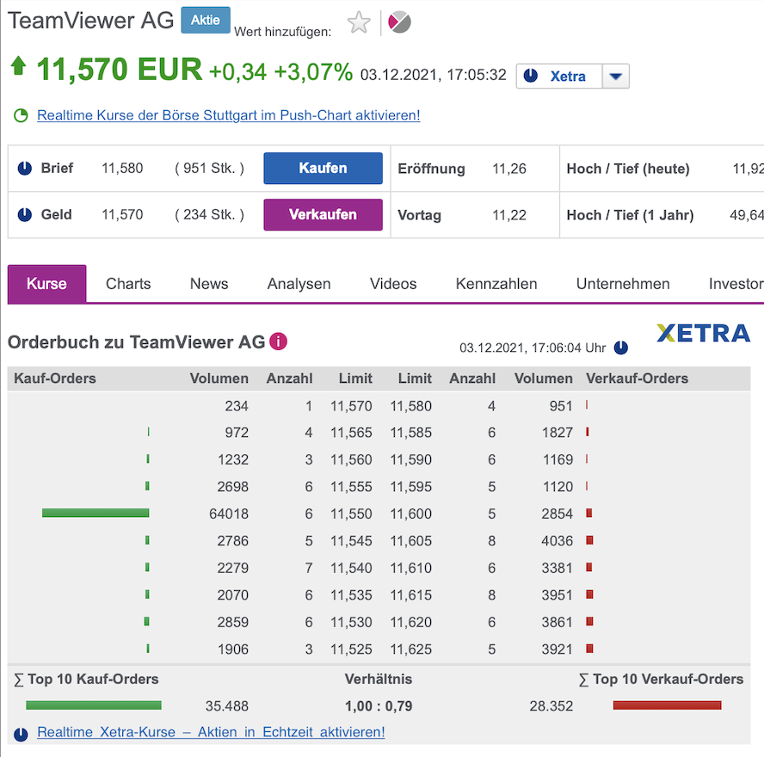764x757 pixels.
Task: Click the watchlist star icon
Action: point(359,22)
